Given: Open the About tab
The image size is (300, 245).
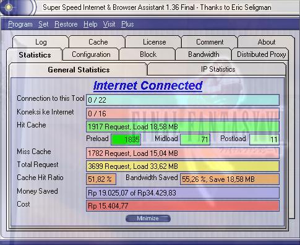Looking at the screenshot, I should [266, 42].
